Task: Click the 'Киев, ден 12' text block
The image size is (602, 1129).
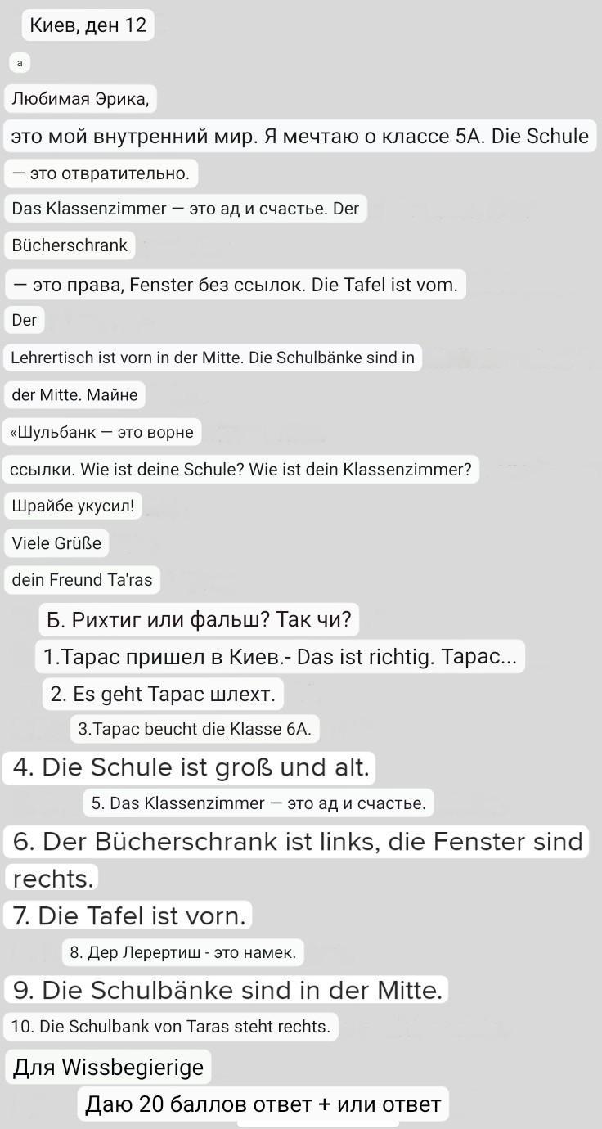Action: (x=88, y=25)
